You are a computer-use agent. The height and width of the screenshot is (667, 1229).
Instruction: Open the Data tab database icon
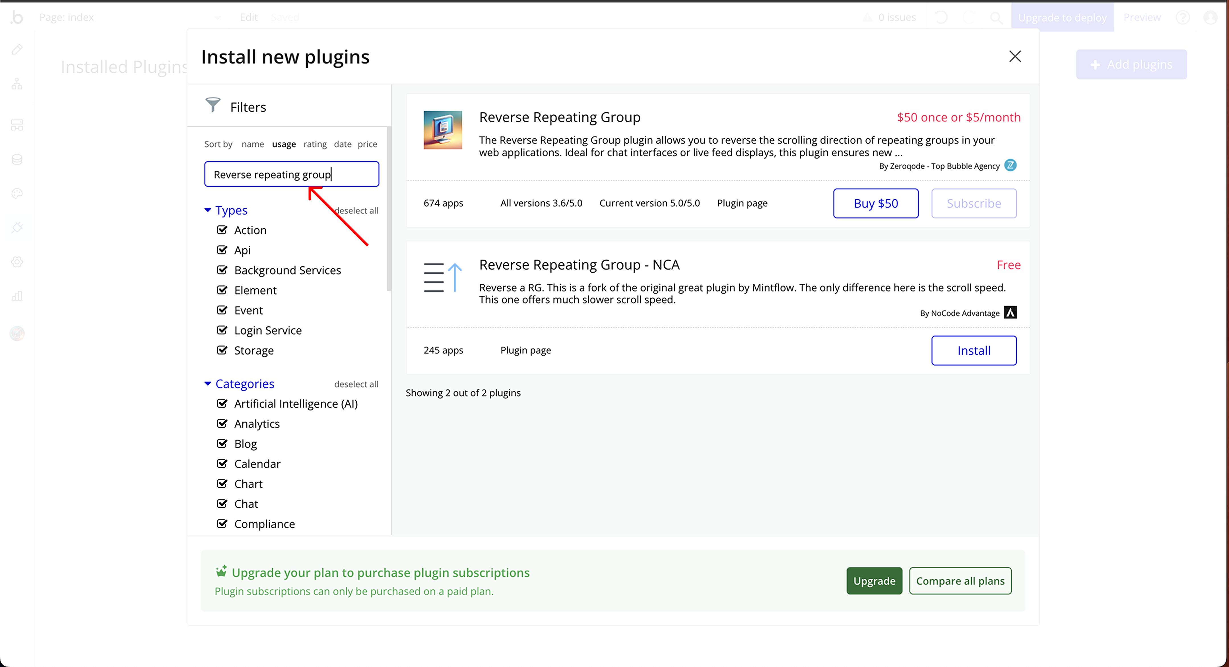click(x=17, y=159)
